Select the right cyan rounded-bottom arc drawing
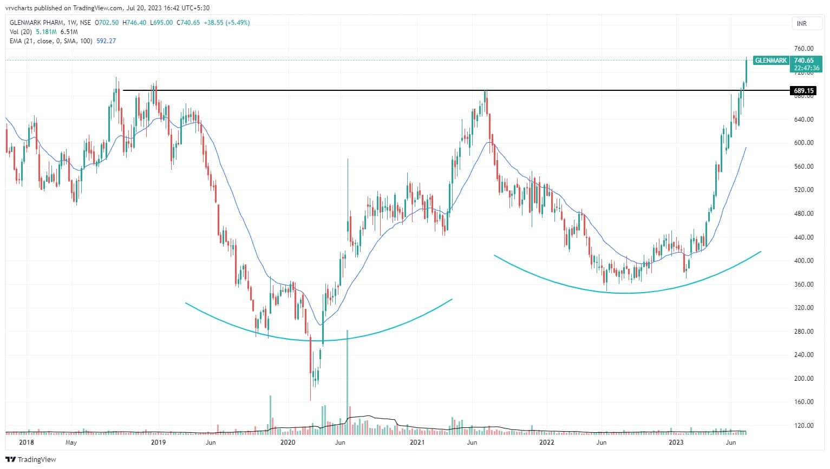 pos(628,293)
